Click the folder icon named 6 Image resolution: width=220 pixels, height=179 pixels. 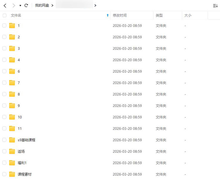[12, 71]
